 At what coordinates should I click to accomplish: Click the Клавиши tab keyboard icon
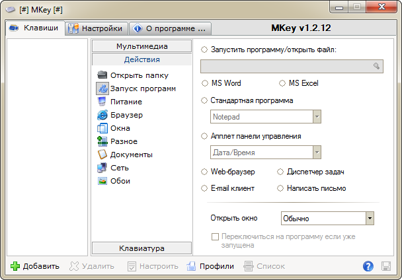pos(13,28)
